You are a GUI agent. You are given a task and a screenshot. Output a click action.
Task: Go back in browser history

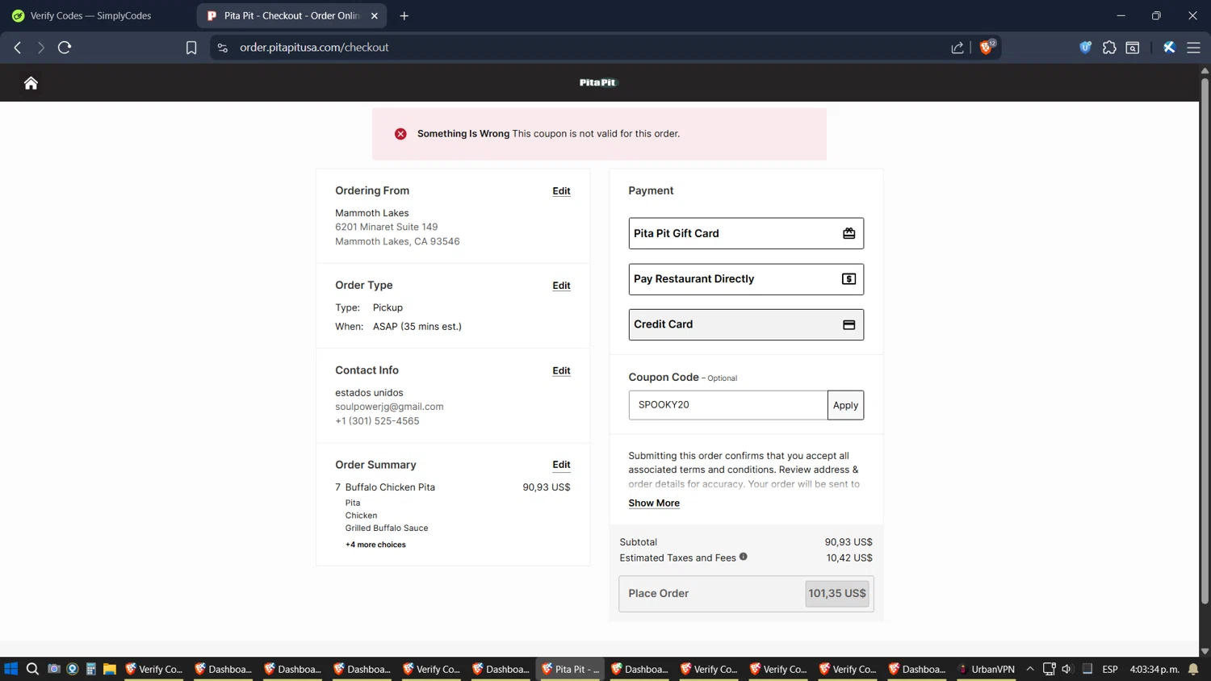pyautogui.click(x=18, y=48)
